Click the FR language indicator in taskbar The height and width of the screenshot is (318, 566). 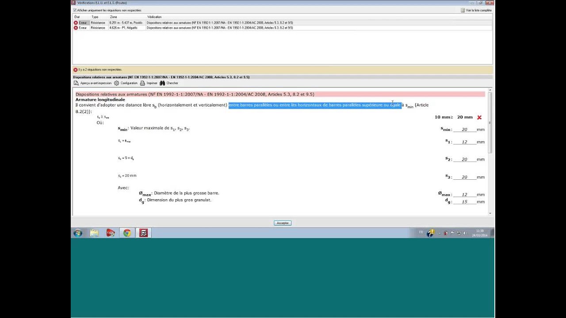coord(421,231)
